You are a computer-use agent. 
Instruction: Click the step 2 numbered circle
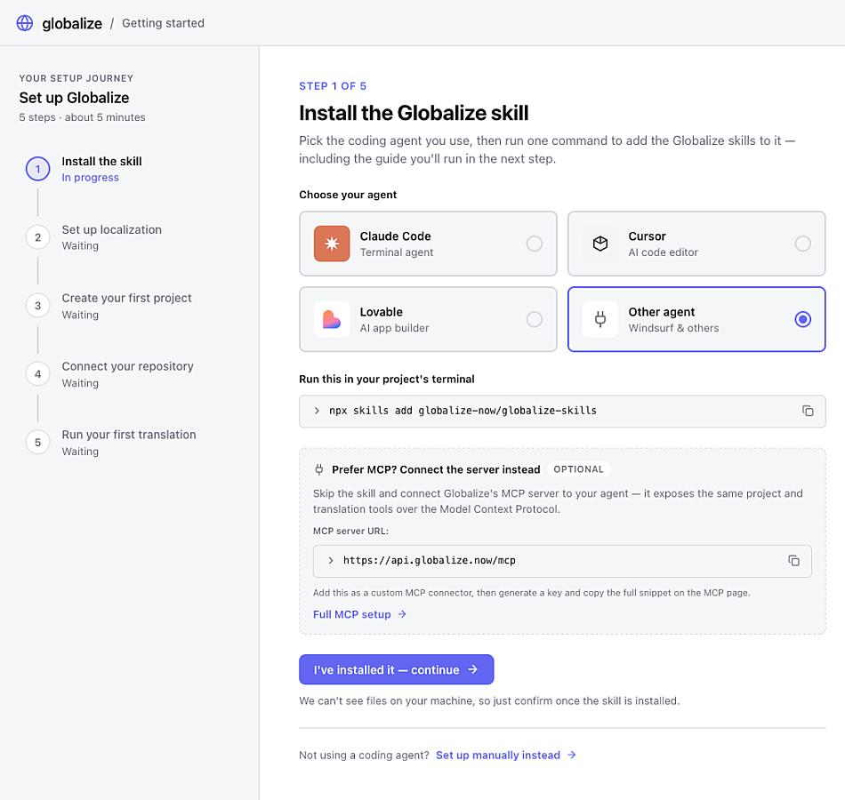click(37, 237)
